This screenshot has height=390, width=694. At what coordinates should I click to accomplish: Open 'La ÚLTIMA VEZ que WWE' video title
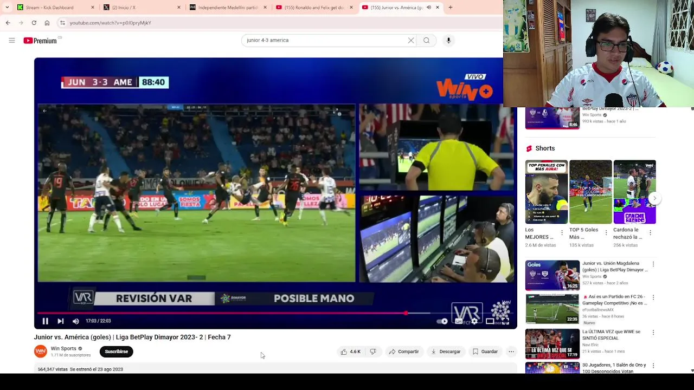tap(611, 335)
